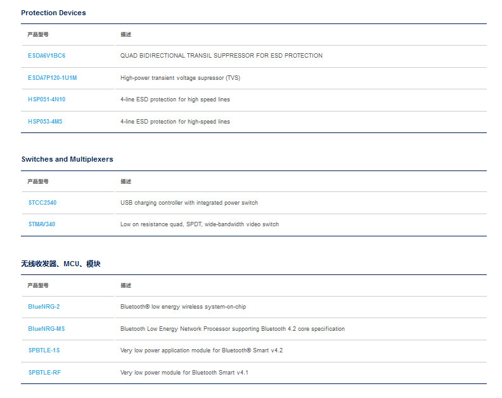This screenshot has height=398, width=502.
Task: Click the Bluetooth Low Energy Network Processor description
Action: click(x=233, y=329)
